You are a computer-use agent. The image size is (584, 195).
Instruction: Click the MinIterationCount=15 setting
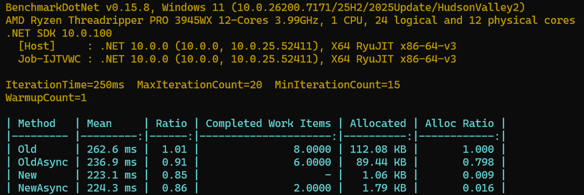pyautogui.click(x=337, y=85)
